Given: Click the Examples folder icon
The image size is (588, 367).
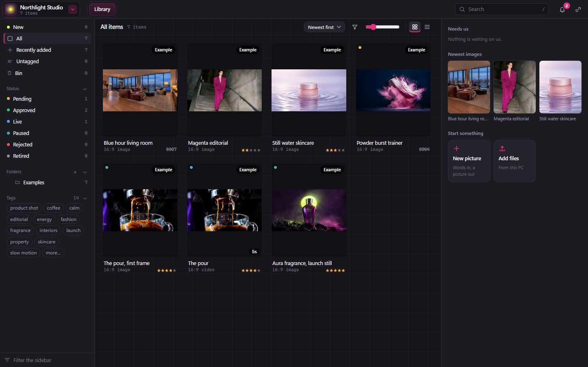Looking at the screenshot, I should (x=18, y=182).
